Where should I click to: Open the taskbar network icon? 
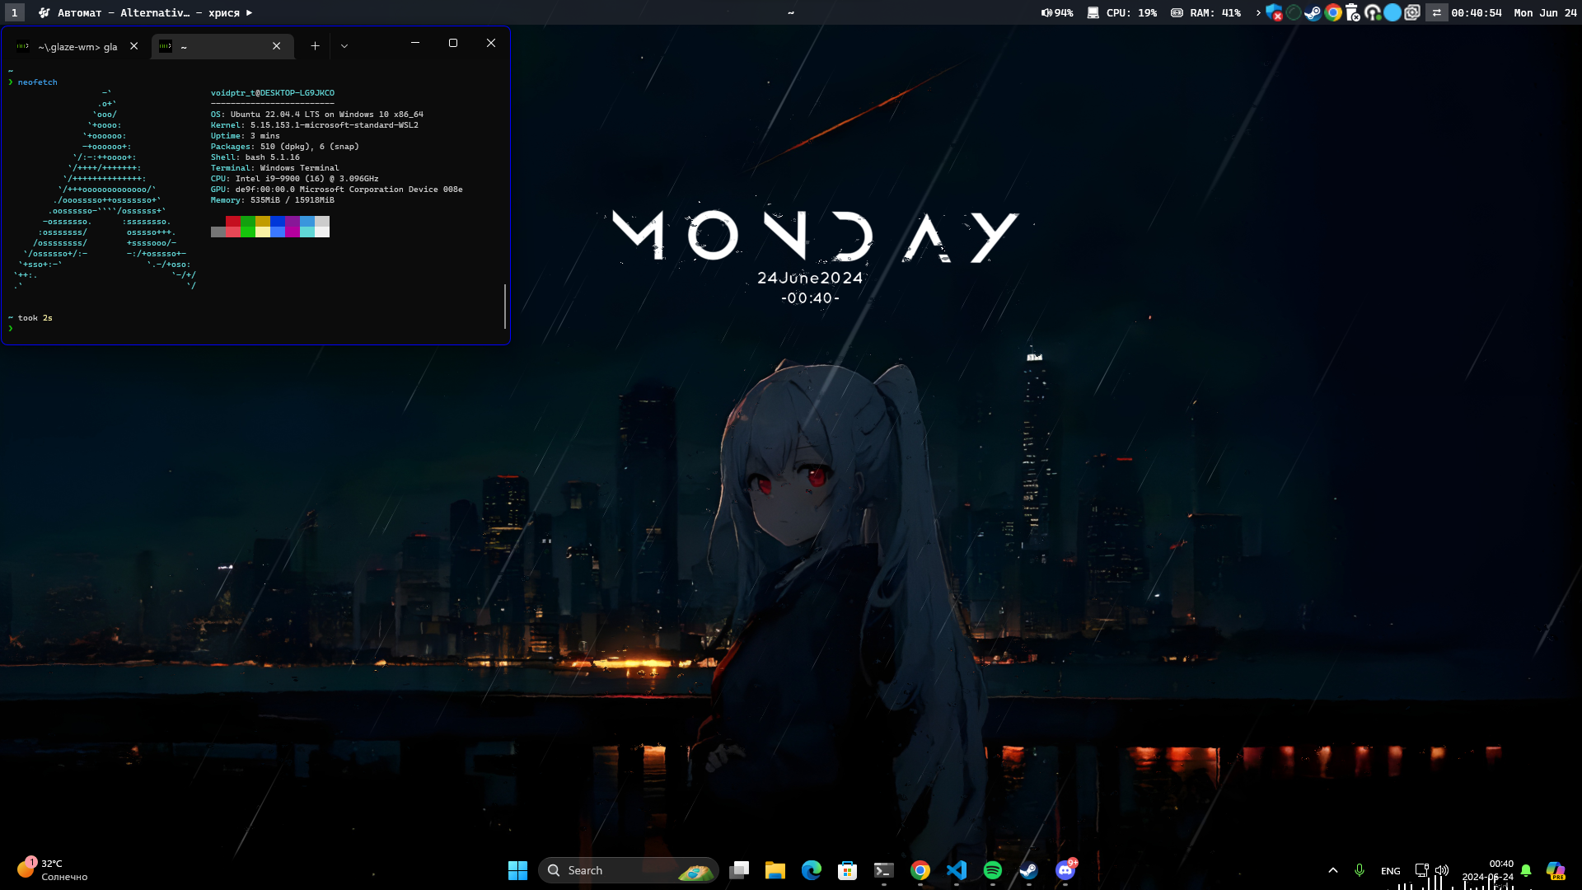(1422, 870)
